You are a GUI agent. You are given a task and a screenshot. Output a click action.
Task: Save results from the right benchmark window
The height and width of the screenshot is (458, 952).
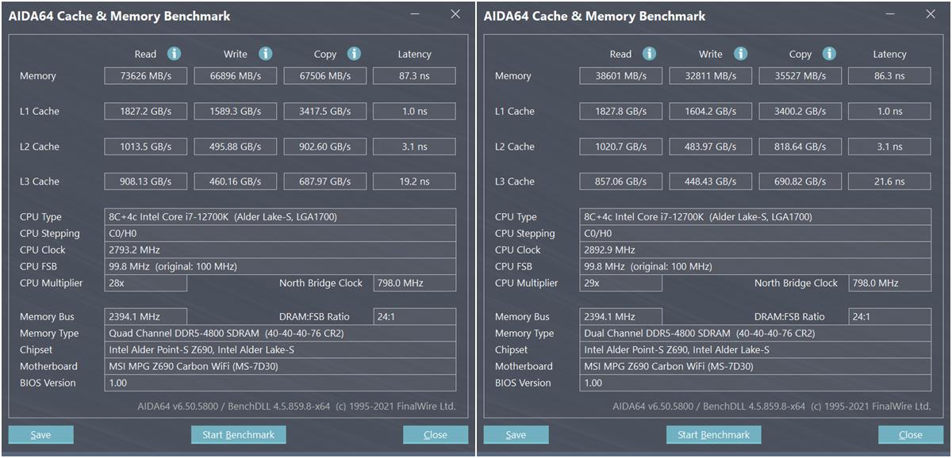point(516,434)
